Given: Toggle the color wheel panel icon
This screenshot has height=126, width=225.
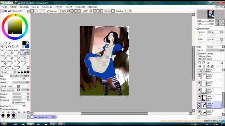Looking at the screenshot, I should pyautogui.click(x=2, y=11).
